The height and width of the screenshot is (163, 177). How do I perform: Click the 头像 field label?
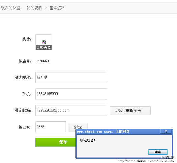pyautogui.click(x=27, y=39)
